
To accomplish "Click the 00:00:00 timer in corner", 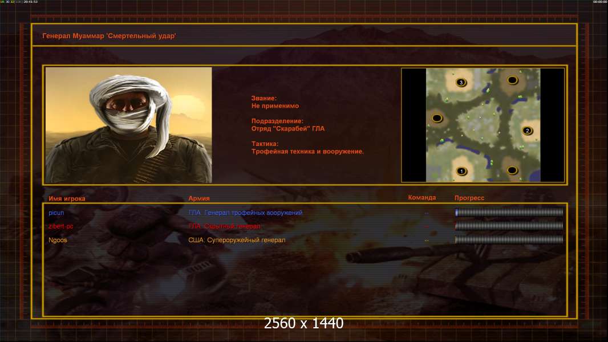I will click(x=600, y=2).
